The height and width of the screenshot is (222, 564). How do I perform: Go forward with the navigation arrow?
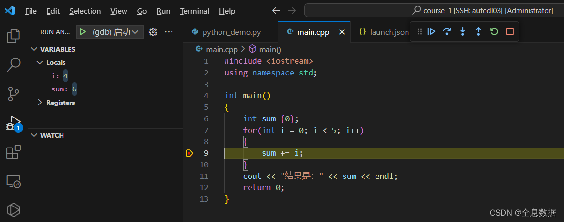pyautogui.click(x=292, y=11)
